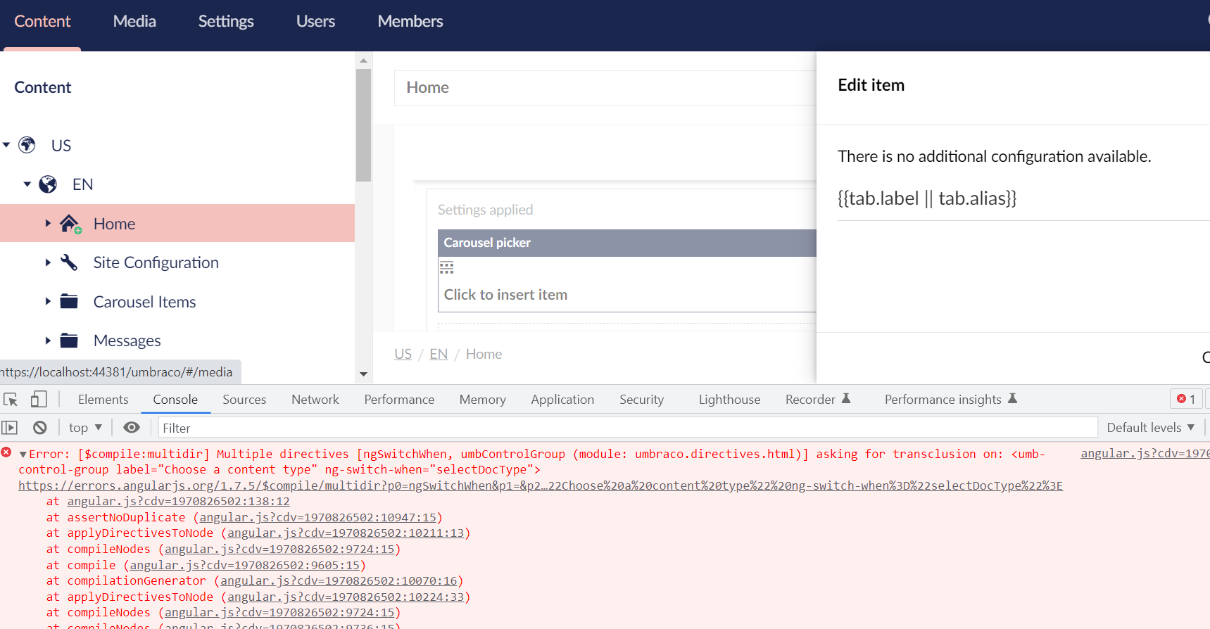Image resolution: width=1210 pixels, height=629 pixels.
Task: Click the Carousel Items folder icon
Action: 69,302
